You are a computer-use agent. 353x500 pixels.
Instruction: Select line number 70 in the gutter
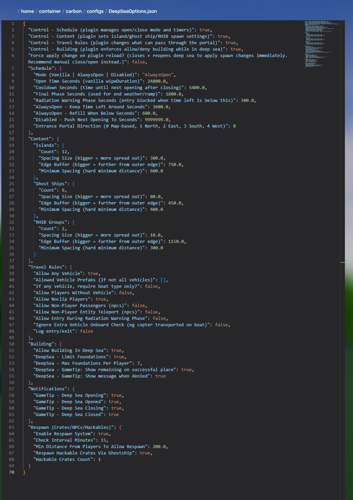(x=12, y=472)
